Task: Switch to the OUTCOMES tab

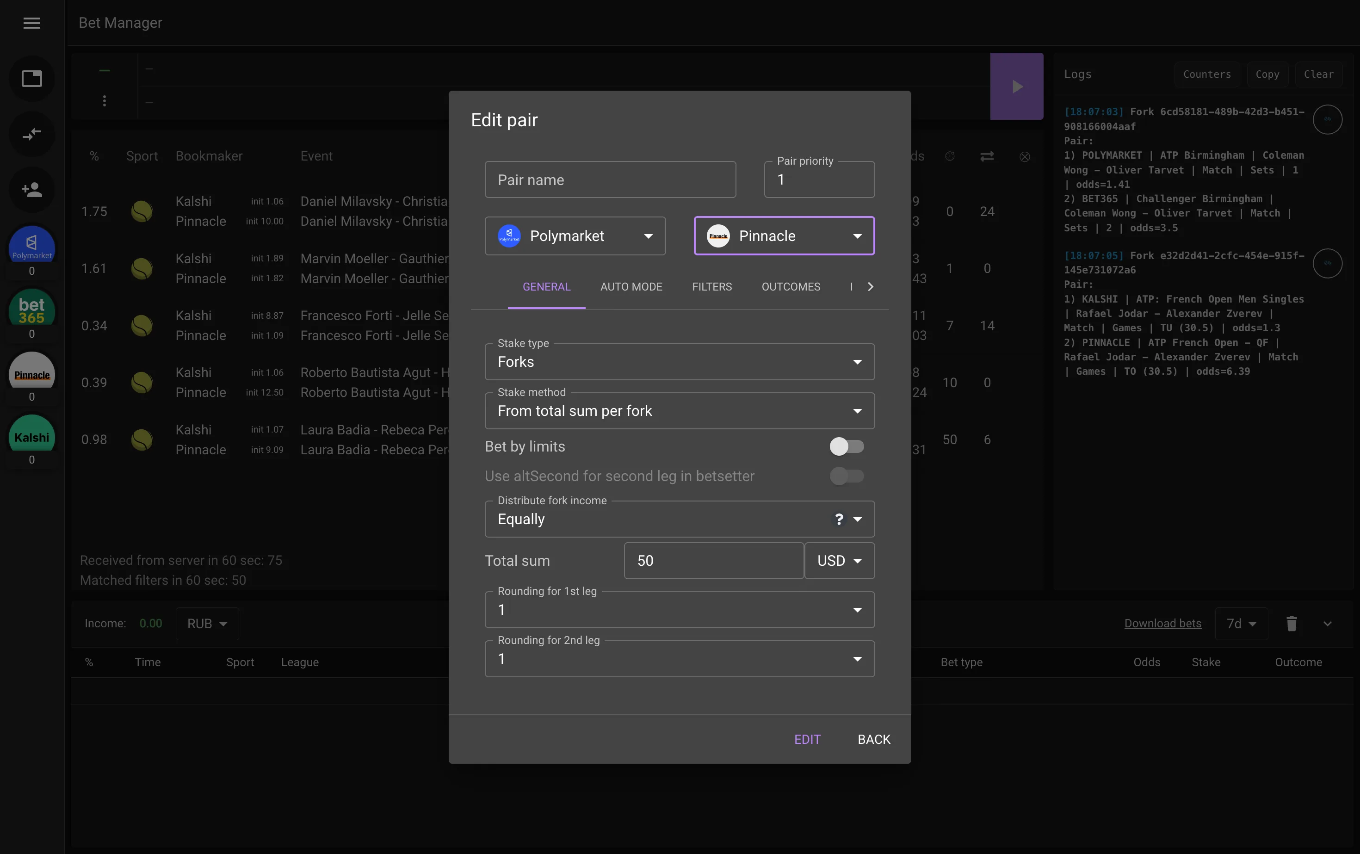Action: tap(791, 287)
